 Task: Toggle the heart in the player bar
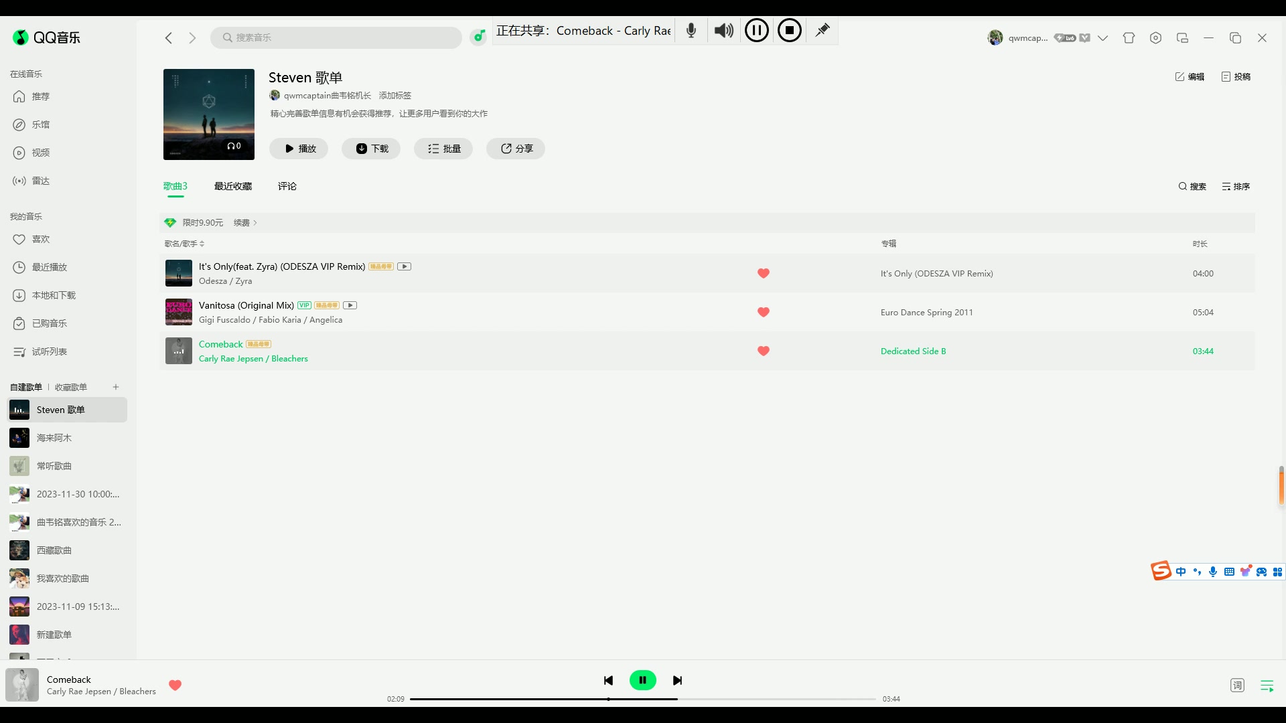tap(175, 685)
